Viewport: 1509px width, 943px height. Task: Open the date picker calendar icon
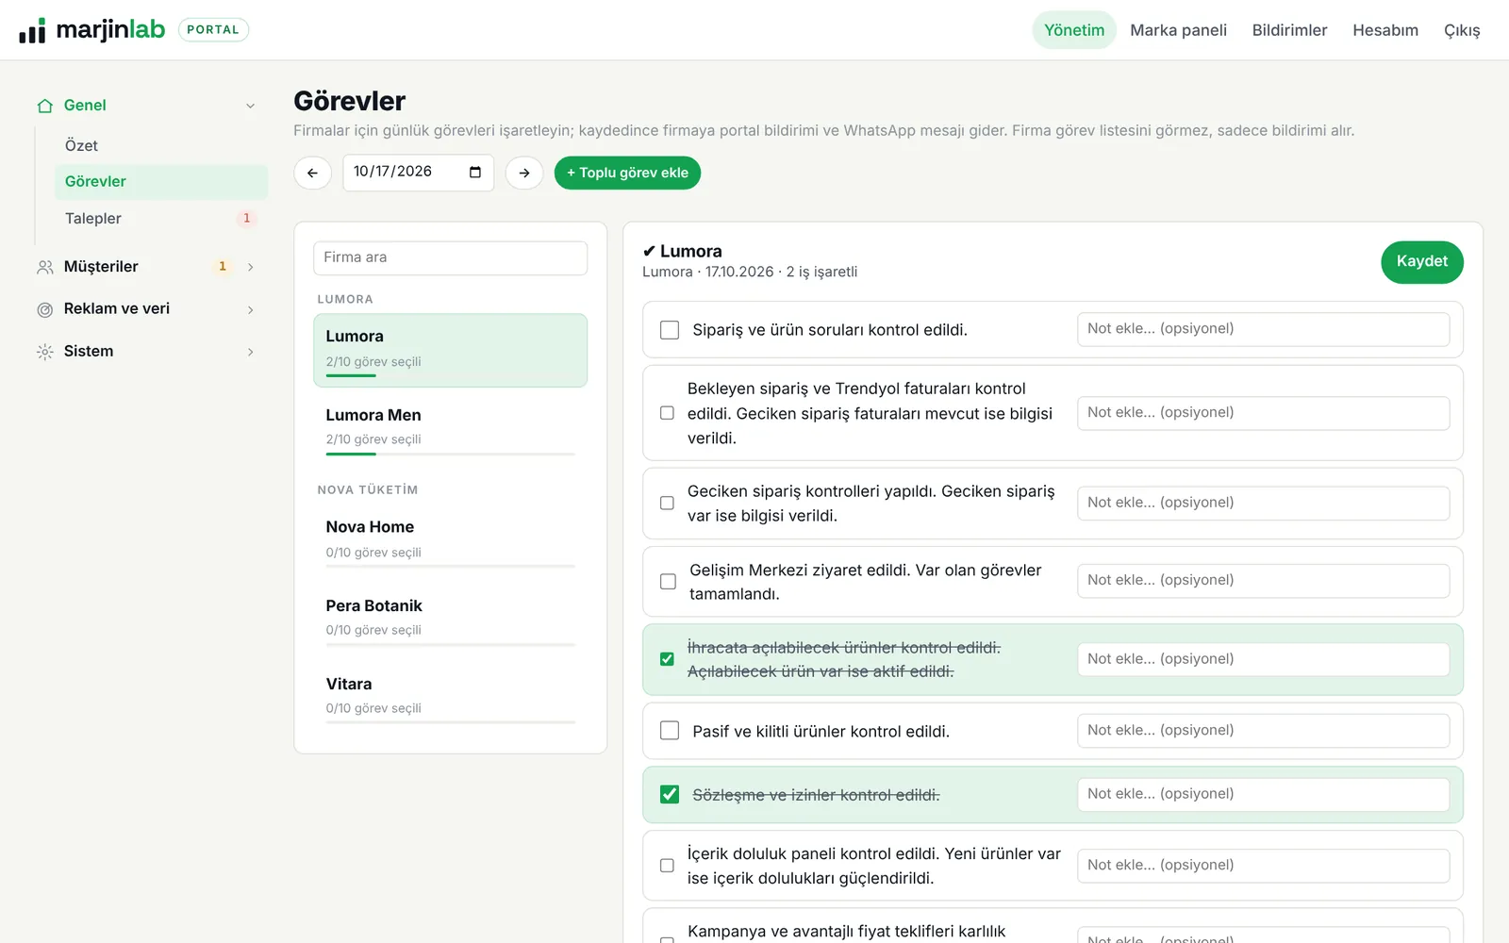(x=475, y=172)
